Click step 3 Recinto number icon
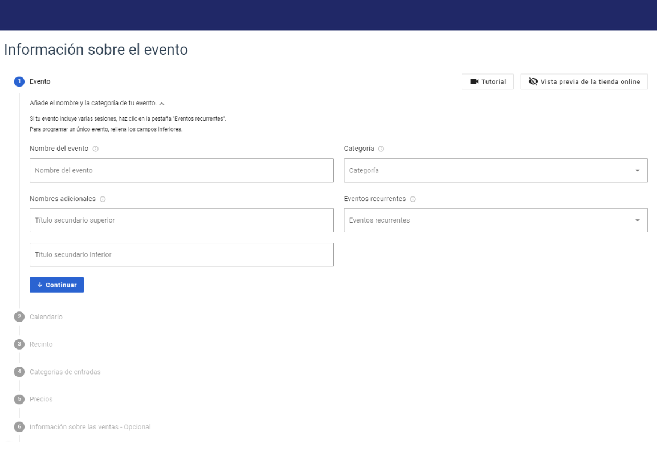Image resolution: width=657 pixels, height=452 pixels. point(19,344)
